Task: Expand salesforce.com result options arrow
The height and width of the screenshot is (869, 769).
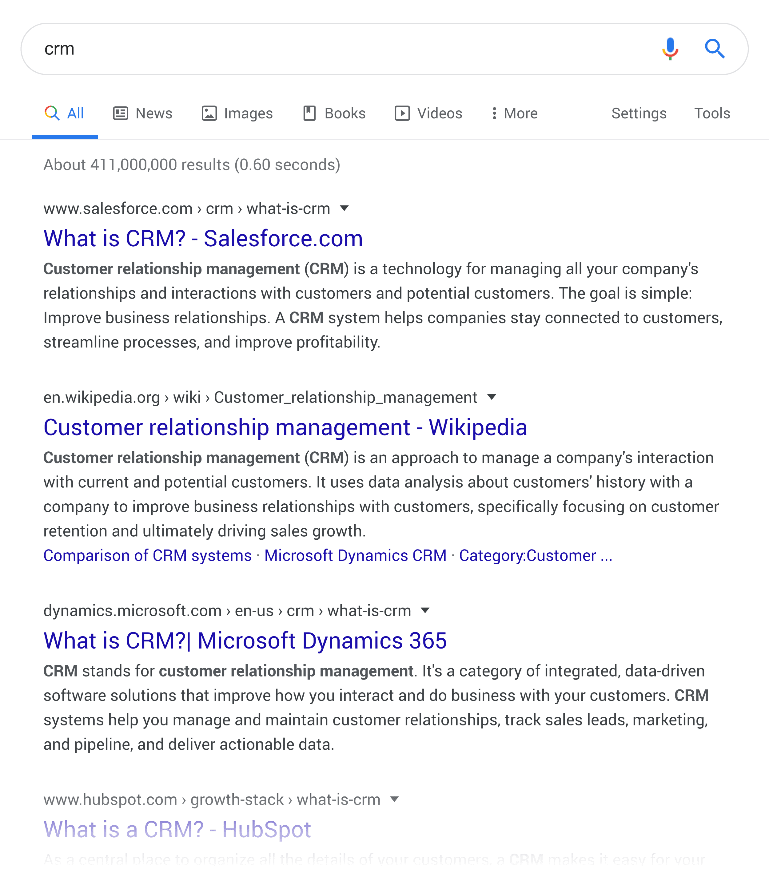Action: 345,208
